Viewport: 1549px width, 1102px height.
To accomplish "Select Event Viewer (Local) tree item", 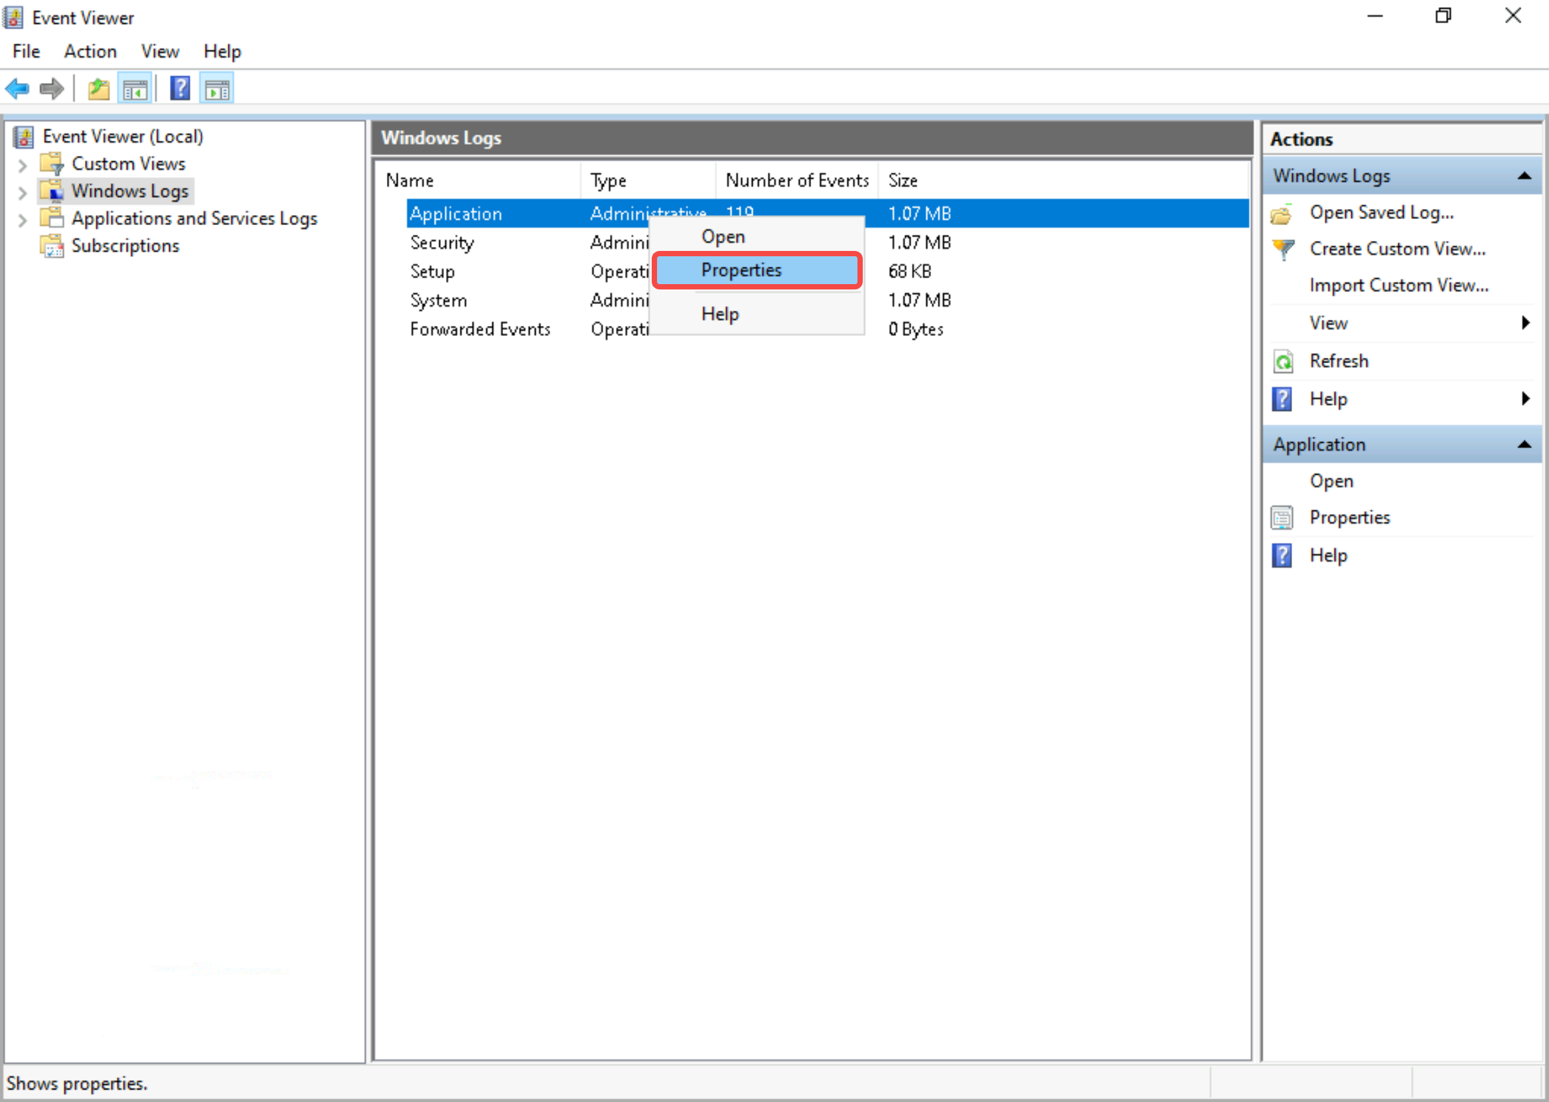I will (123, 136).
